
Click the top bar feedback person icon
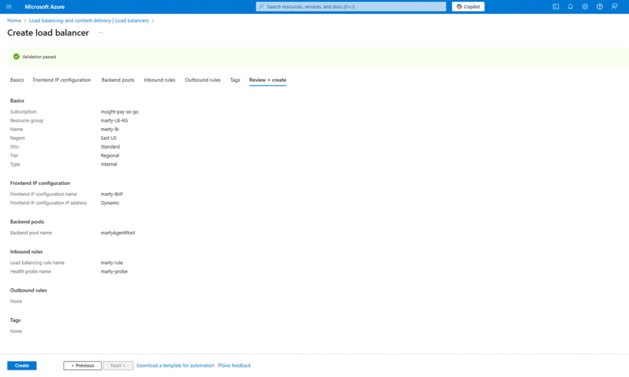click(614, 7)
